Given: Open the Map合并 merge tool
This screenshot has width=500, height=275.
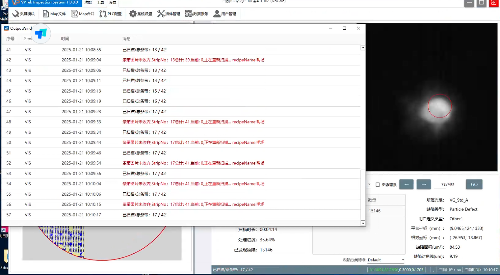Looking at the screenshot, I should pyautogui.click(x=83, y=14).
